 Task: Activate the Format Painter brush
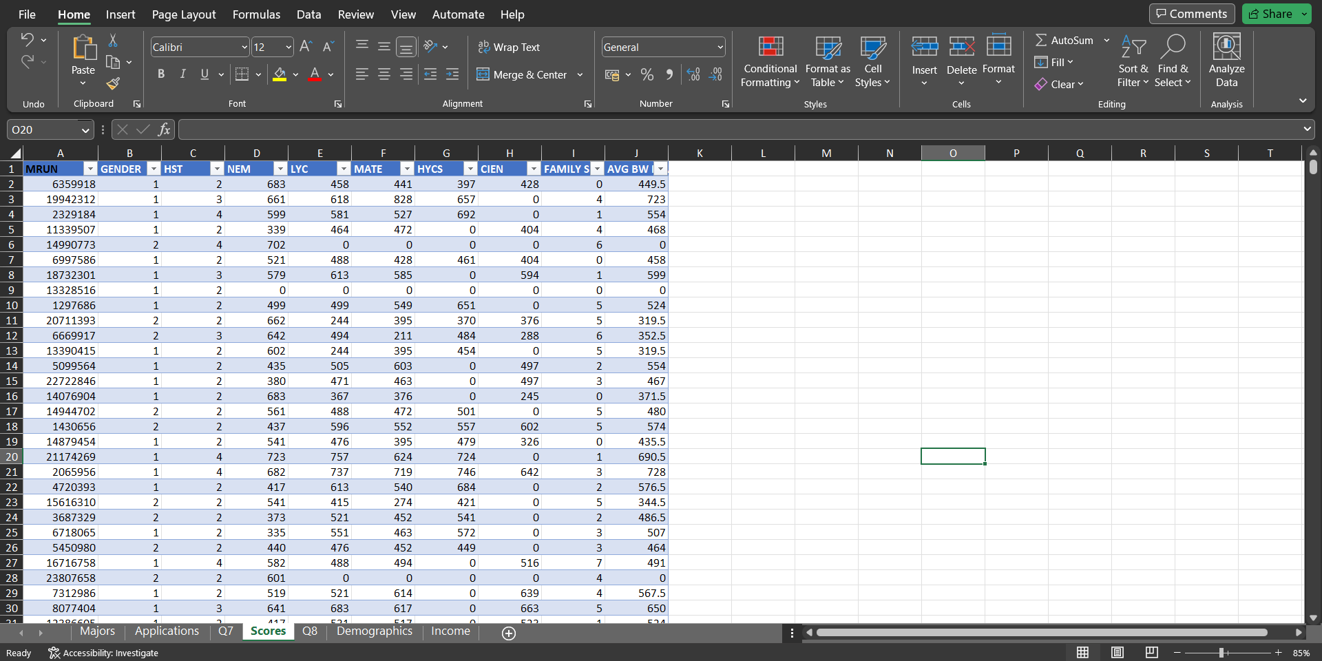pyautogui.click(x=113, y=84)
